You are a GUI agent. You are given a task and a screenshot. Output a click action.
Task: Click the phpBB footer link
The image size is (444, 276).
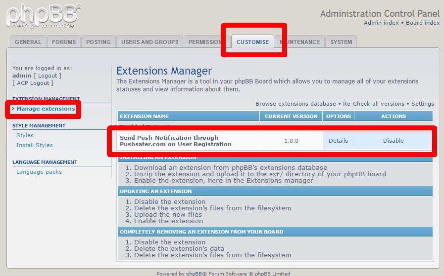pos(194,274)
